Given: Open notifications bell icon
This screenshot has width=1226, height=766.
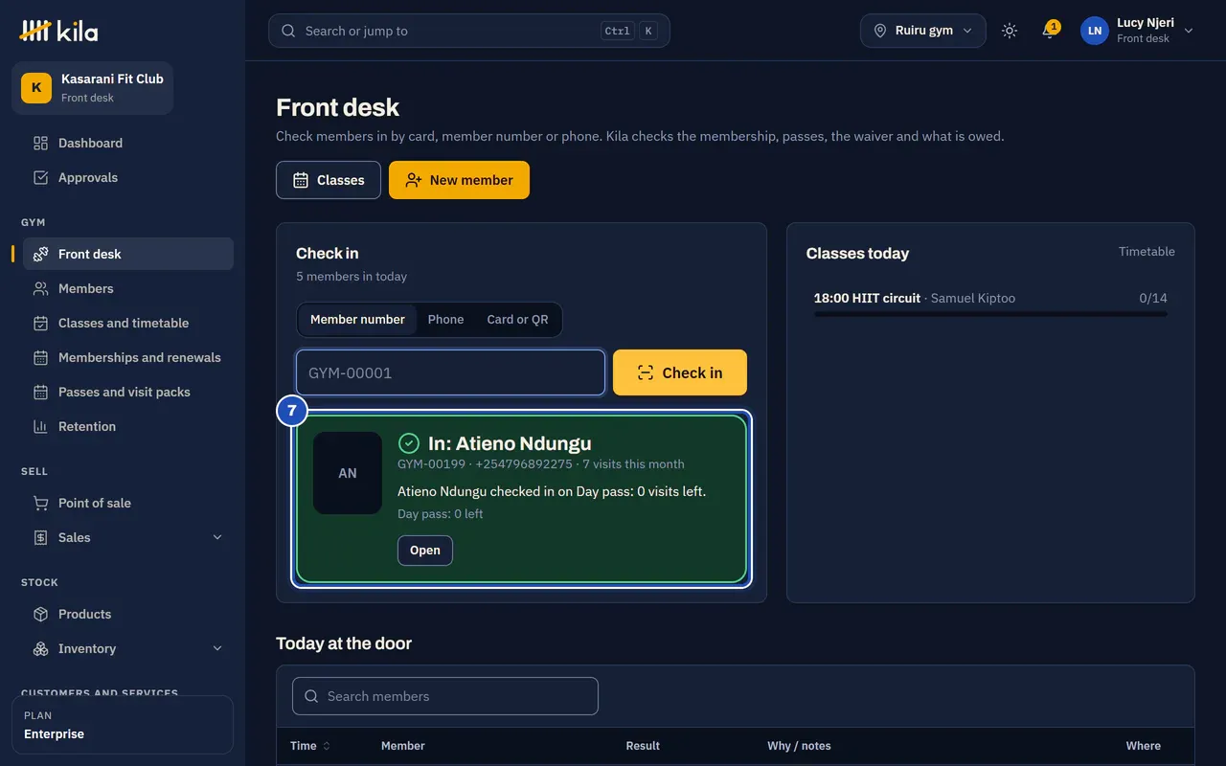Looking at the screenshot, I should [1050, 31].
